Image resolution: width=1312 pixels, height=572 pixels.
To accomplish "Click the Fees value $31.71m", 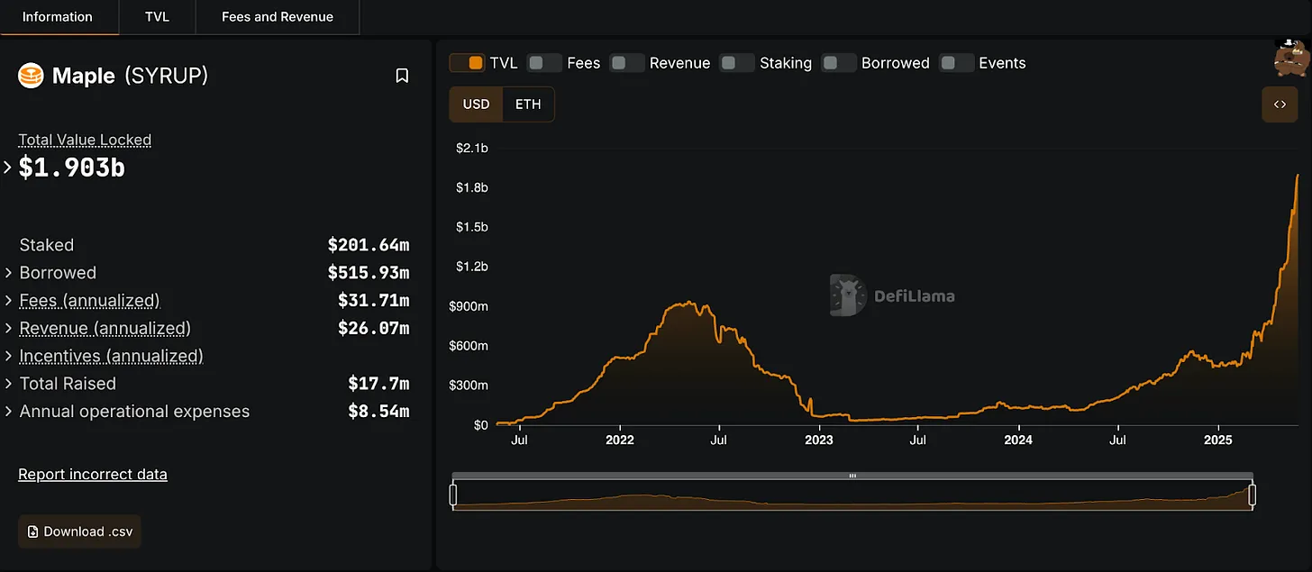I will click(x=374, y=301).
